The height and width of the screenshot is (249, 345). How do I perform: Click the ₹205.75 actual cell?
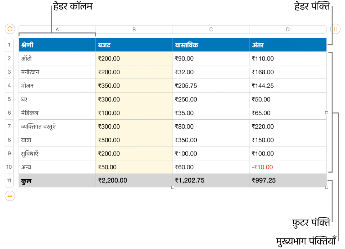[211, 86]
